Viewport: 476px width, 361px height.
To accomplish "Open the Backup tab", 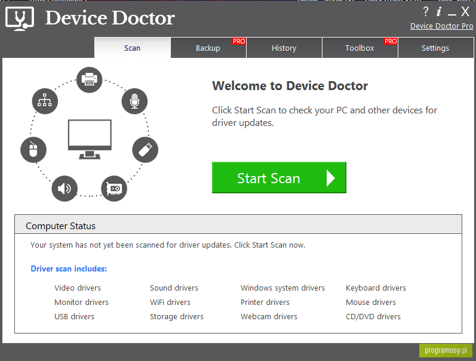I will pyautogui.click(x=208, y=48).
